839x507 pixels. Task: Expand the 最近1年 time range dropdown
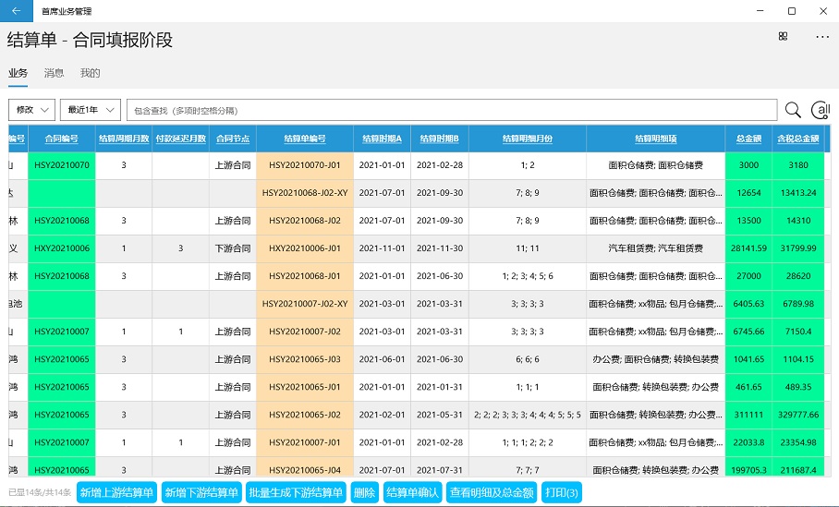pyautogui.click(x=91, y=110)
